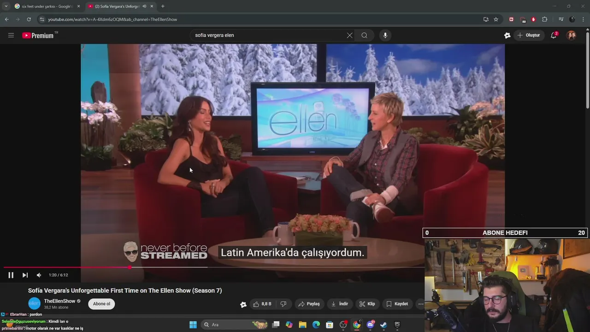Open a new browser tab

coord(163,6)
